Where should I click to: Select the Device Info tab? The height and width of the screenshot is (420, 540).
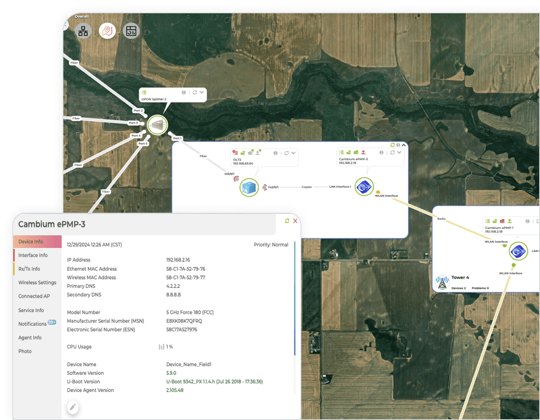click(x=38, y=242)
